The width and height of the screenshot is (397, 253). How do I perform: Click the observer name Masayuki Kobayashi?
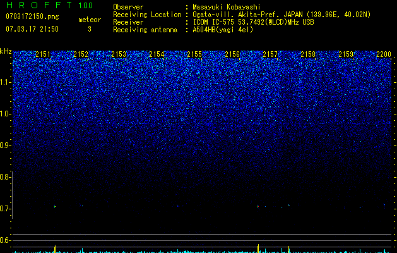[227, 7]
